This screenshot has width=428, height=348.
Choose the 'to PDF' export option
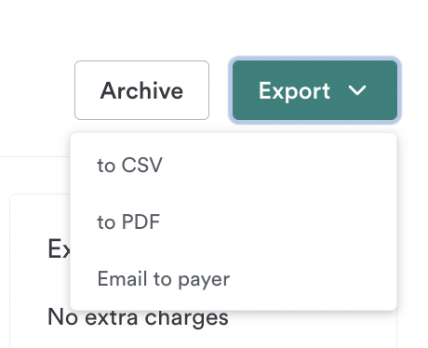pyautogui.click(x=234, y=221)
